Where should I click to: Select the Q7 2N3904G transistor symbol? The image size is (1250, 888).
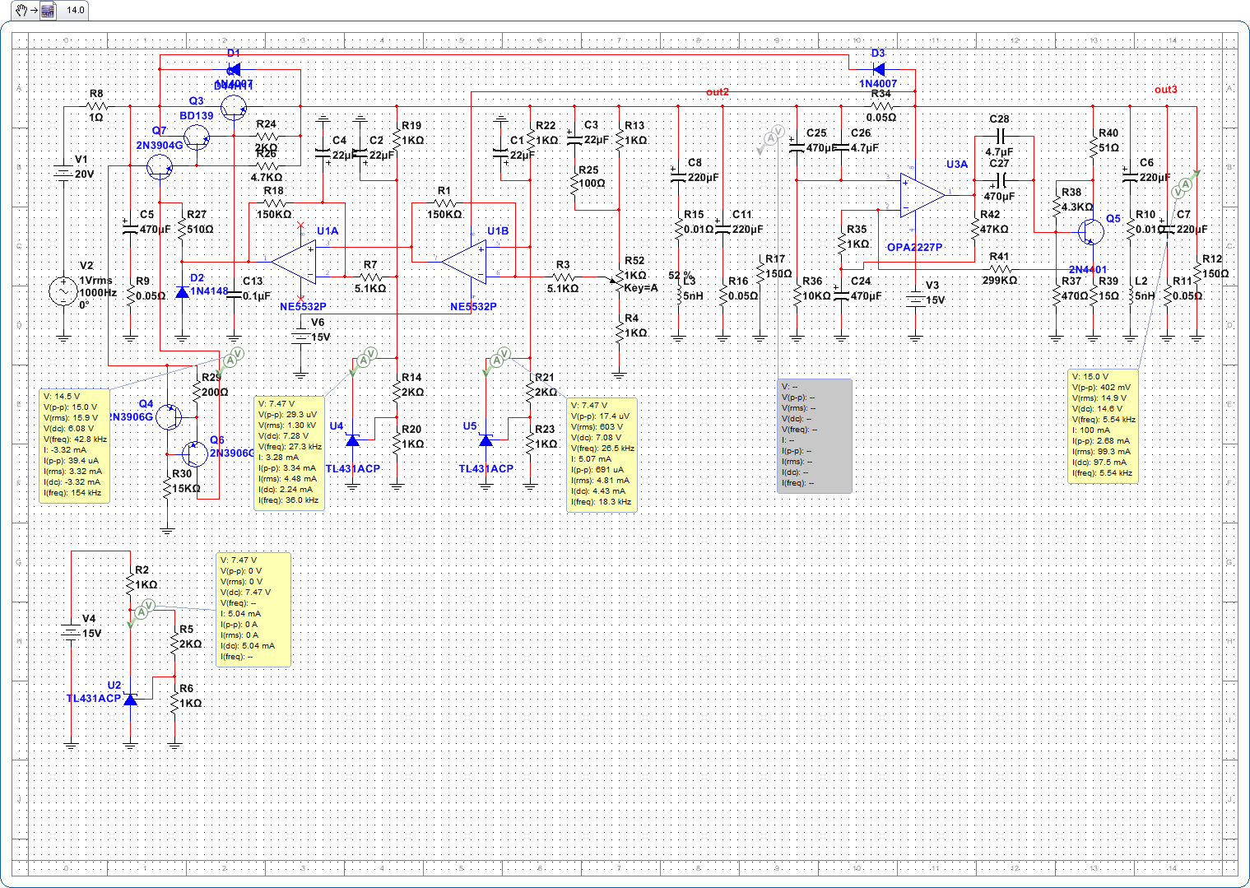(x=160, y=167)
